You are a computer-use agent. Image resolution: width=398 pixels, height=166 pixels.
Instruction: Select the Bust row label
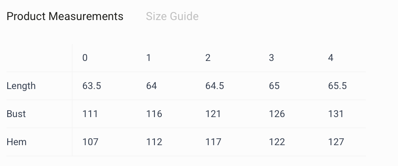[16, 114]
